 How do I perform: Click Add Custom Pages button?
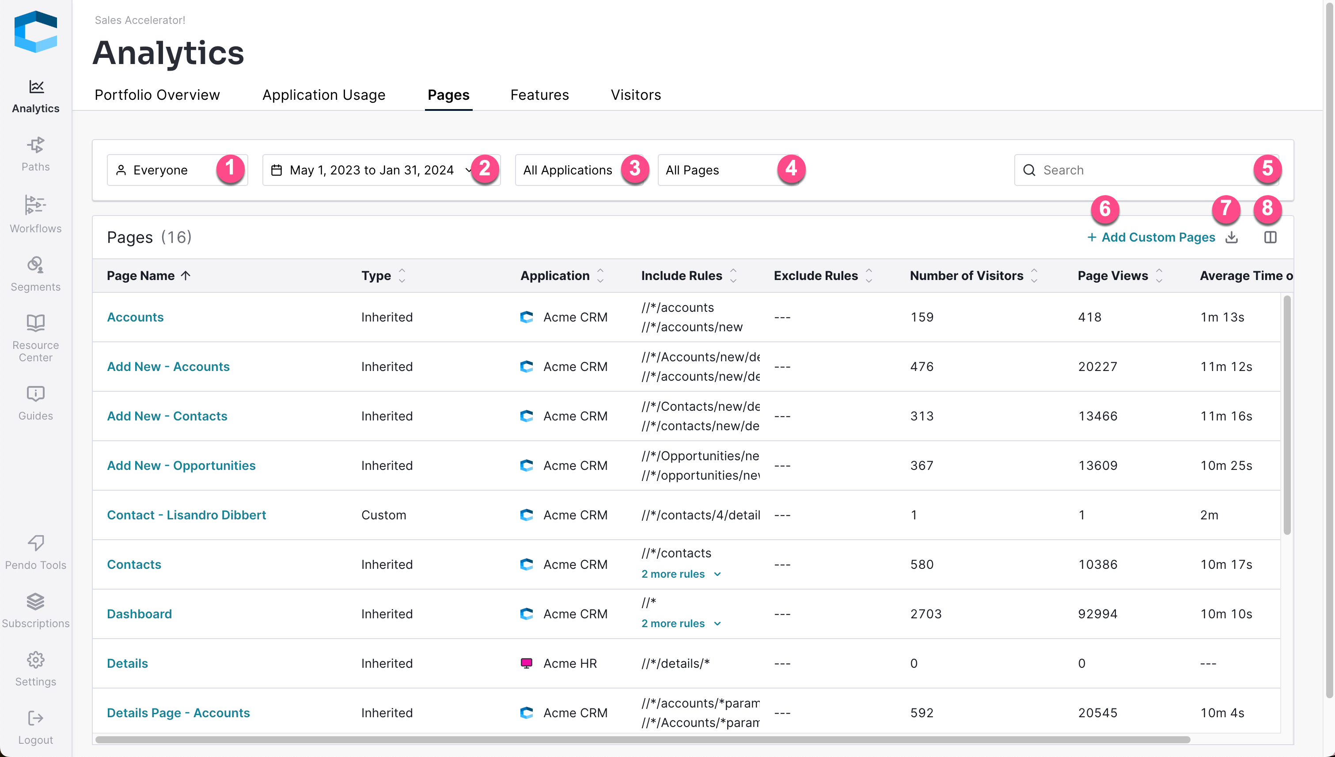(x=1151, y=237)
